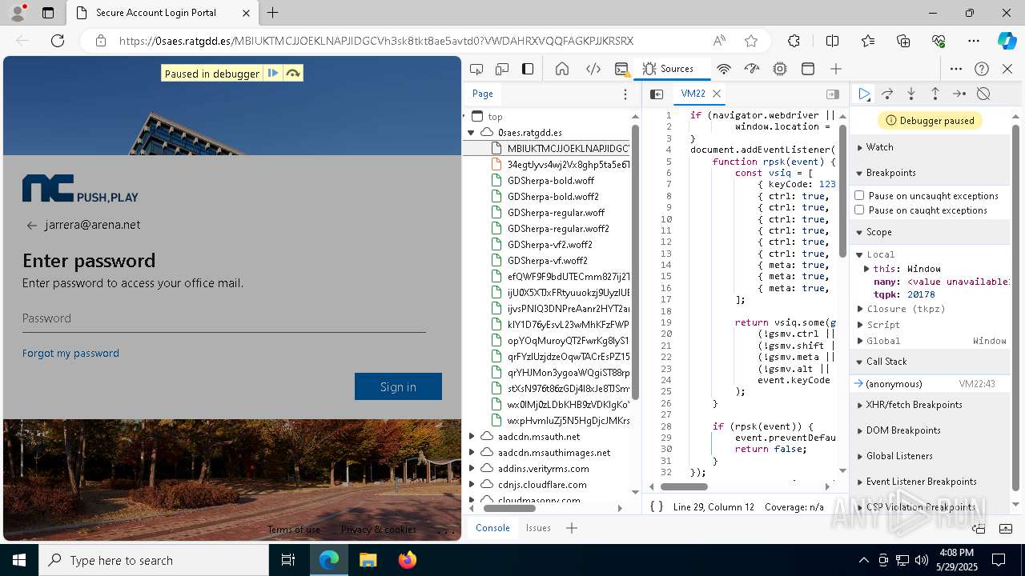Collapse 0saes.ratgdd.es domain node
This screenshot has height=576, width=1025.
point(472,133)
